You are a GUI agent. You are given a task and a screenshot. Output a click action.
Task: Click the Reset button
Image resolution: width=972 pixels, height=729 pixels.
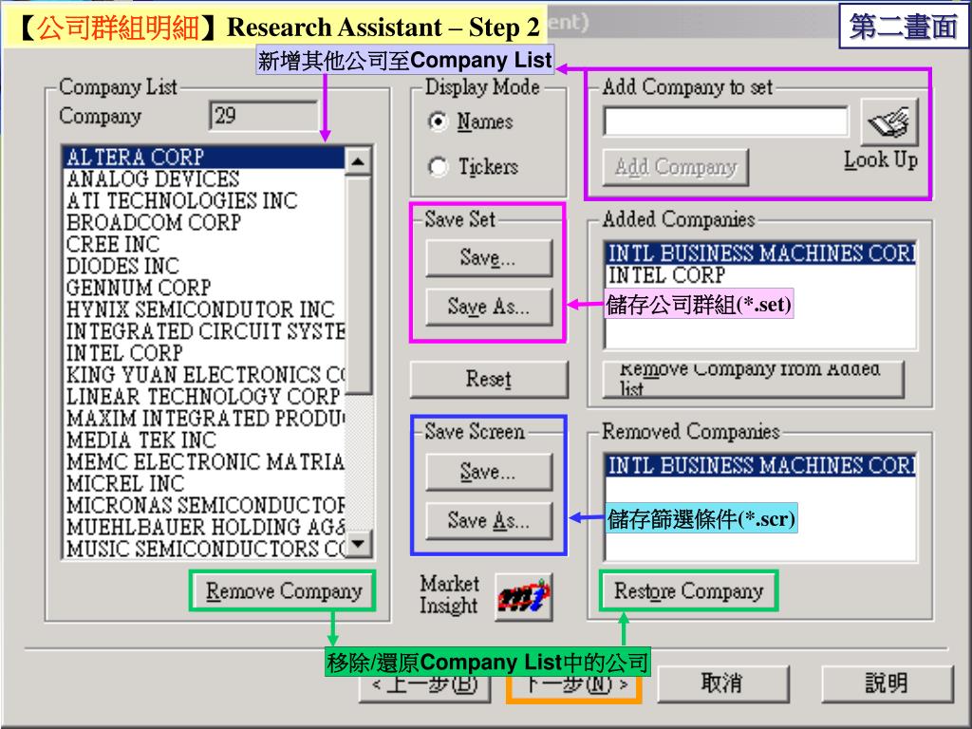tap(489, 379)
